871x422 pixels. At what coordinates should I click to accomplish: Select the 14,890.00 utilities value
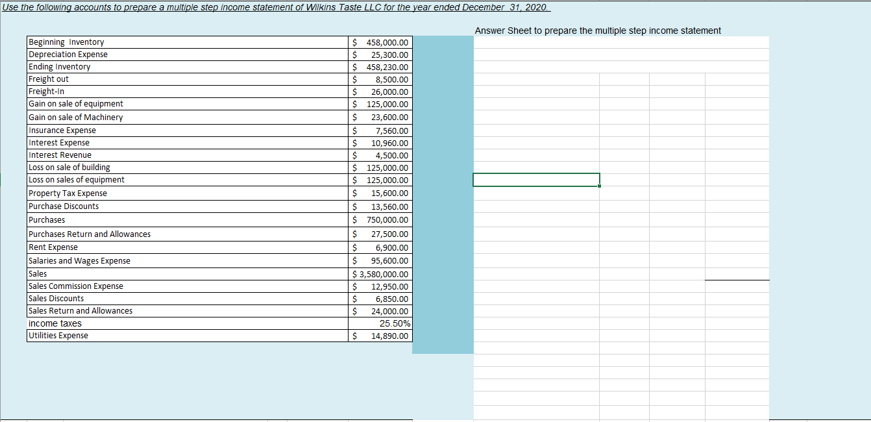(381, 336)
